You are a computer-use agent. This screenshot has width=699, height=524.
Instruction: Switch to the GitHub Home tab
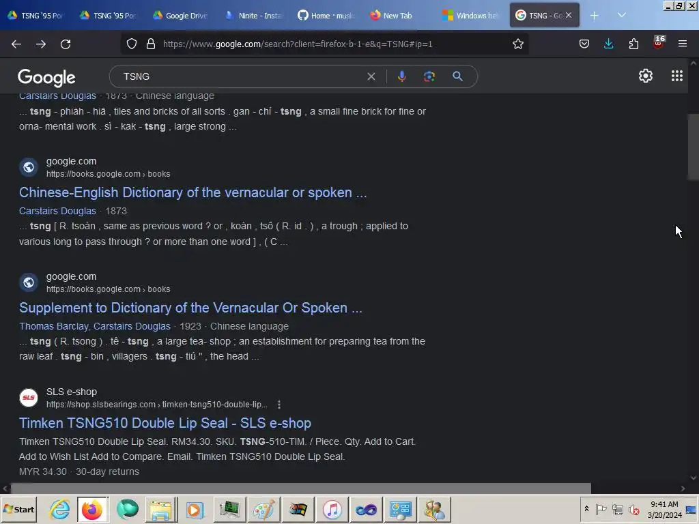(x=326, y=16)
